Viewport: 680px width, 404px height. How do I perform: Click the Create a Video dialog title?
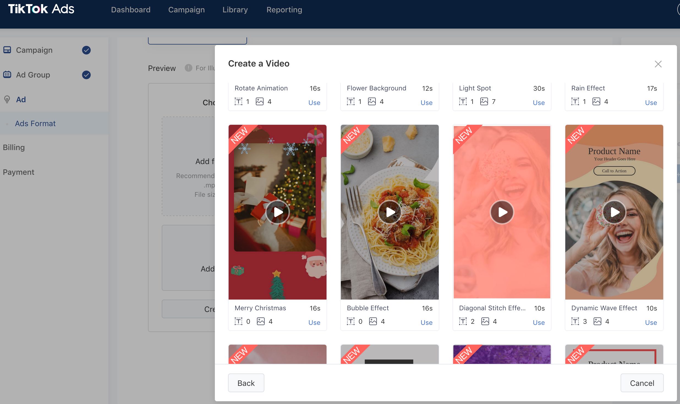tap(259, 63)
